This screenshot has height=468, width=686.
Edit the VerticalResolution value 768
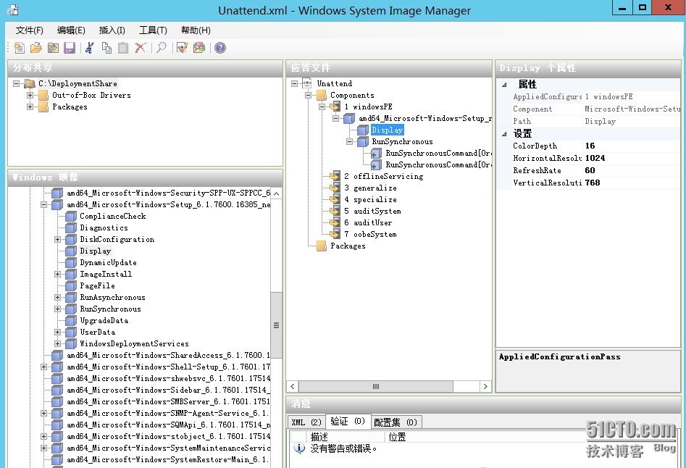click(632, 183)
